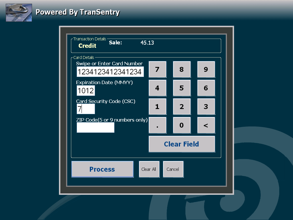Viewport: 293px width, 220px height.
Task: Tap keypad digit 7
Action: [x=158, y=69]
